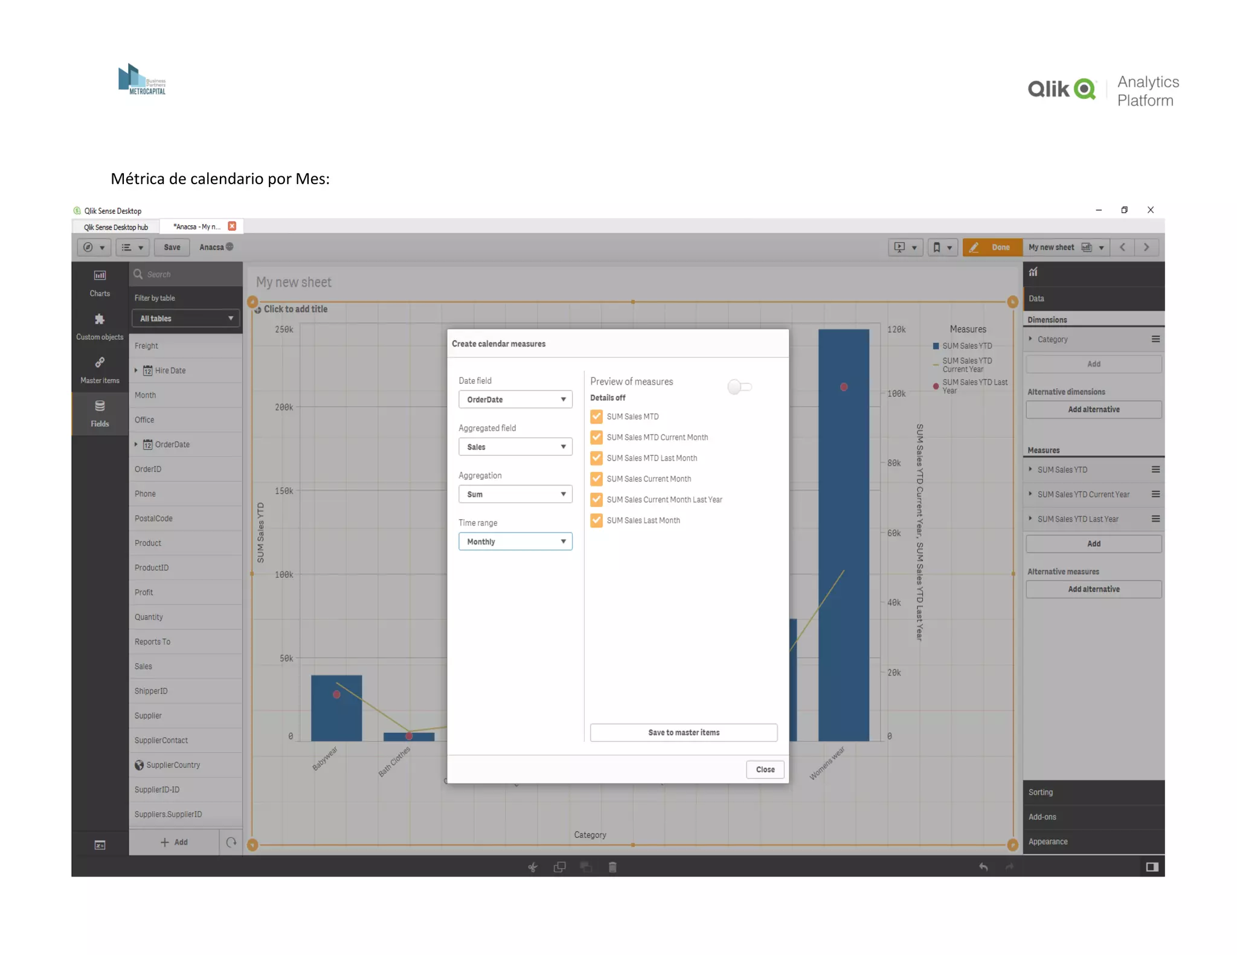Click the bookmark icon in top toolbar
Viewport: 1237px width, 955px height.
[937, 248]
